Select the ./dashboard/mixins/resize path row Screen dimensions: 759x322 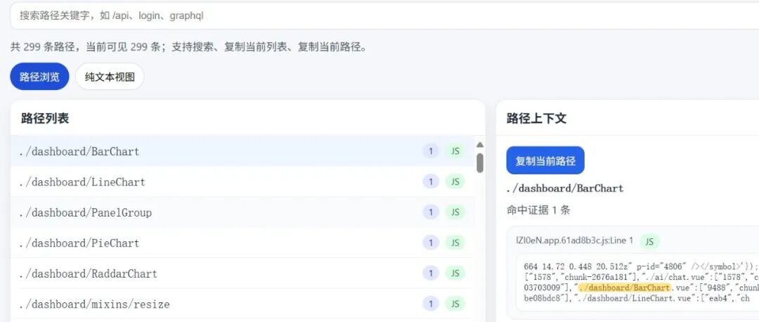(x=242, y=304)
